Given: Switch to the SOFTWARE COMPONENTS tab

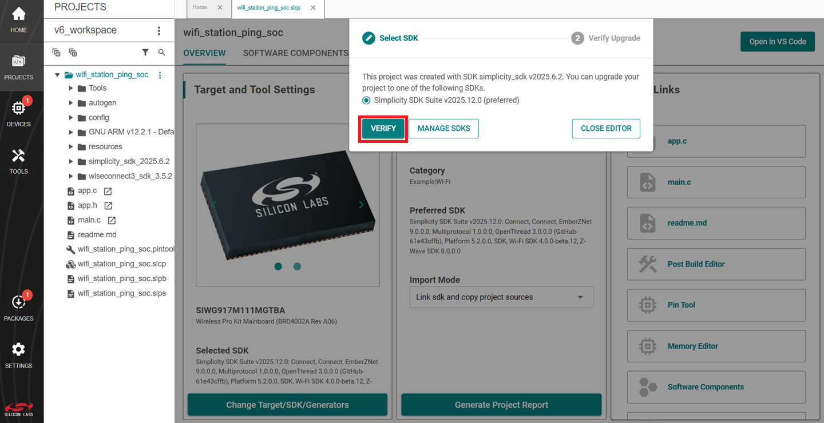Looking at the screenshot, I should (295, 53).
